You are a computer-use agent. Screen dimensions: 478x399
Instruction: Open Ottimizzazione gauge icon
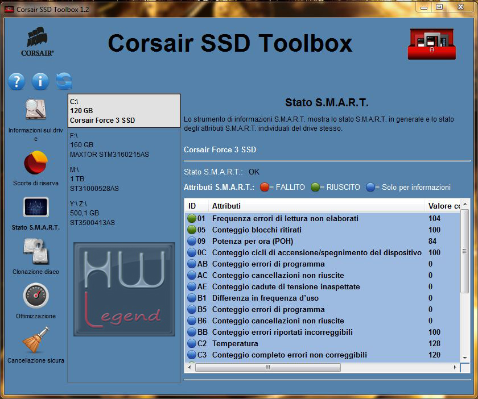[36, 296]
